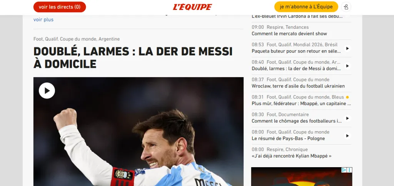
Task: Click the advertisement image in the sidebar
Action: click(302, 177)
